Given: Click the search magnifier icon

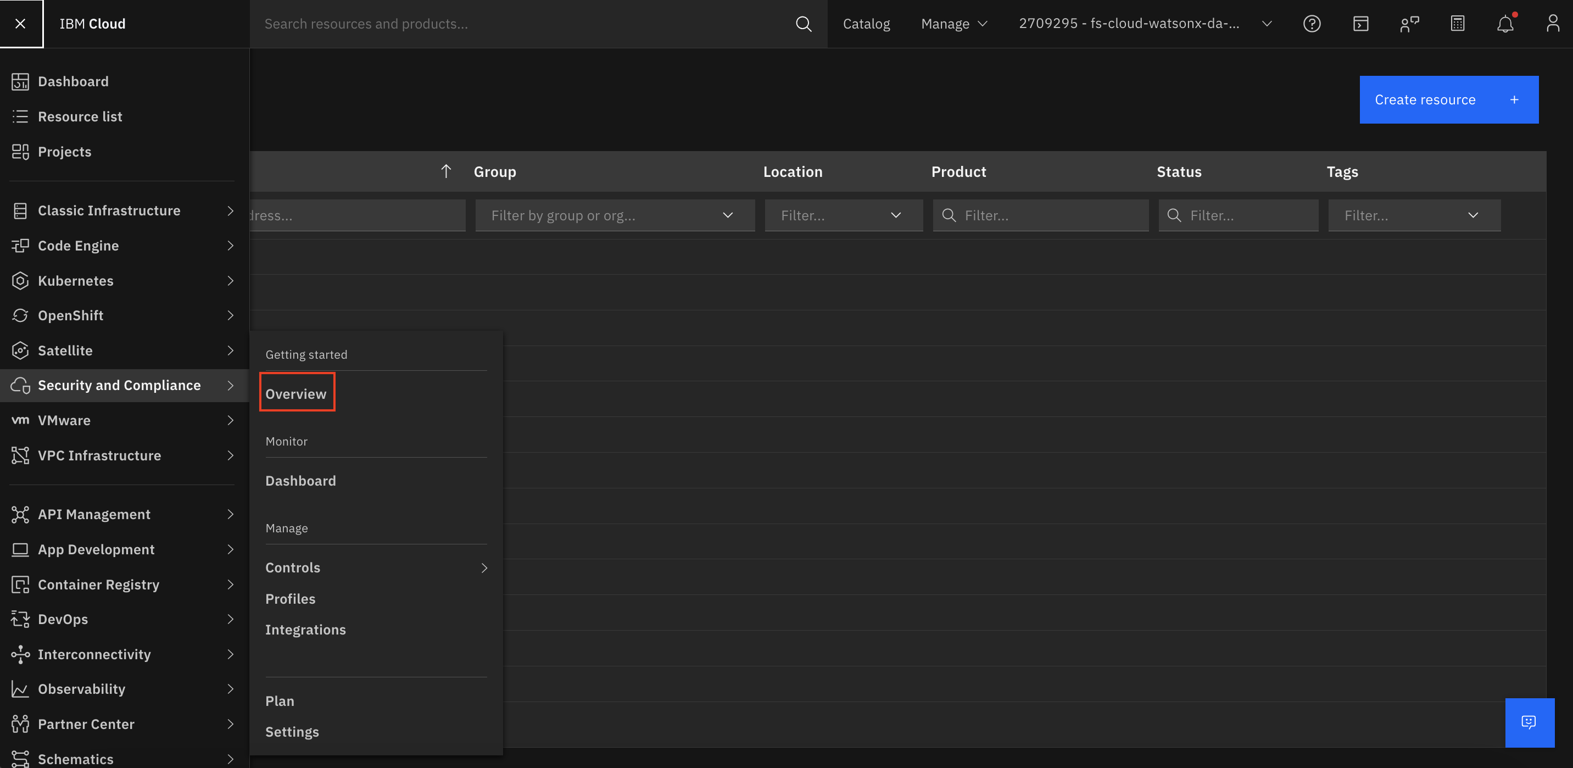Looking at the screenshot, I should tap(804, 24).
